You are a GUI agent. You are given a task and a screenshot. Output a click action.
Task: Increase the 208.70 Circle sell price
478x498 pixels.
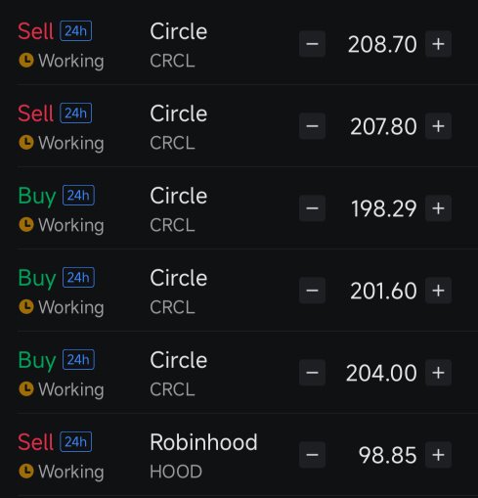(x=438, y=44)
